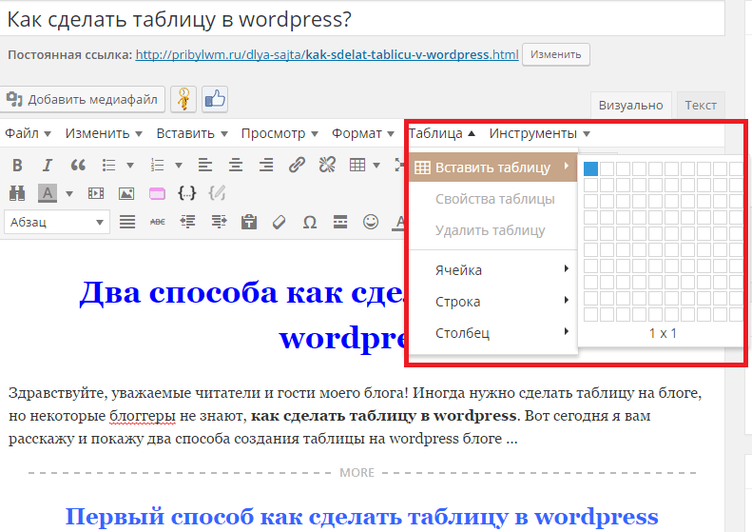Insert emoticon smiley icon
This screenshot has height=532, width=752.
[371, 222]
